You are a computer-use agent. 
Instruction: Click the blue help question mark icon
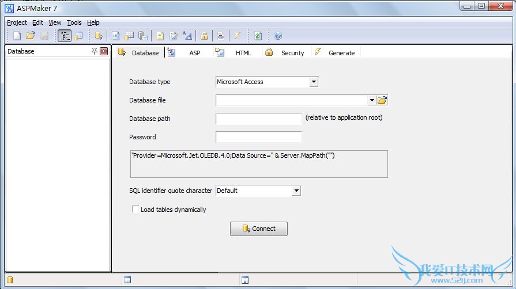pos(278,36)
